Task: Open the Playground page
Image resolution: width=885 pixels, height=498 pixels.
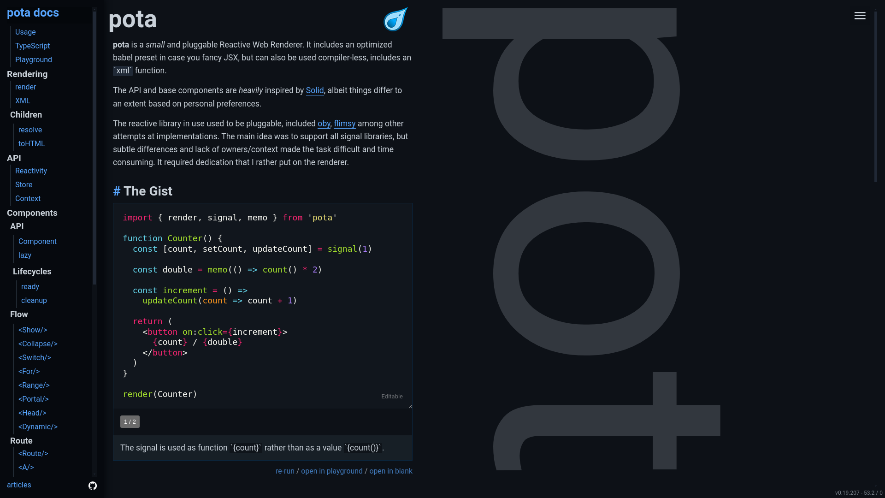Action: tap(34, 59)
